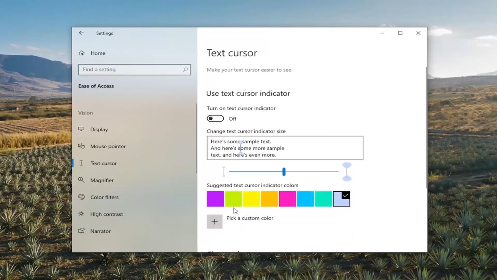This screenshot has height=280, width=497.
Task: Click the search magnifier in Find a setting
Action: [x=185, y=70]
